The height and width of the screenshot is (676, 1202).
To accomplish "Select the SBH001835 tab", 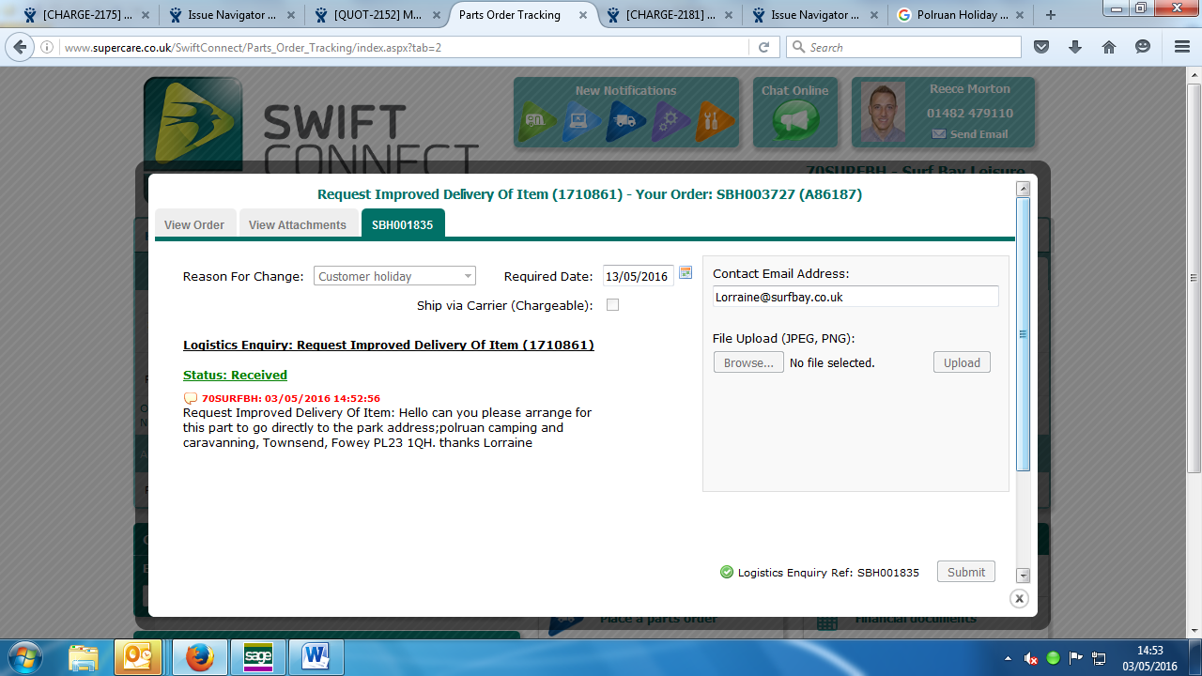I will pyautogui.click(x=402, y=224).
